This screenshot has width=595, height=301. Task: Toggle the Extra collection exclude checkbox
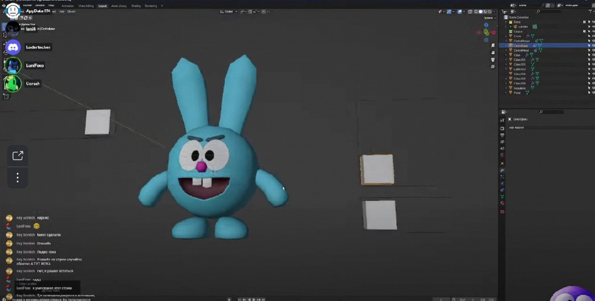point(584,22)
